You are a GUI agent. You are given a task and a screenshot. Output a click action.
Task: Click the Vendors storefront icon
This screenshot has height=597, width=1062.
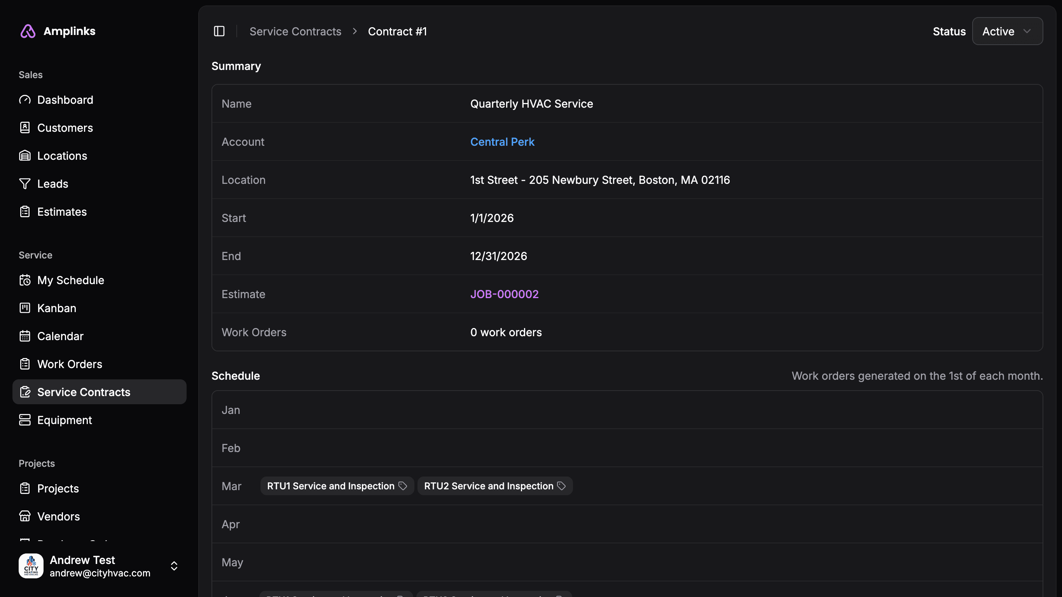coord(25,516)
